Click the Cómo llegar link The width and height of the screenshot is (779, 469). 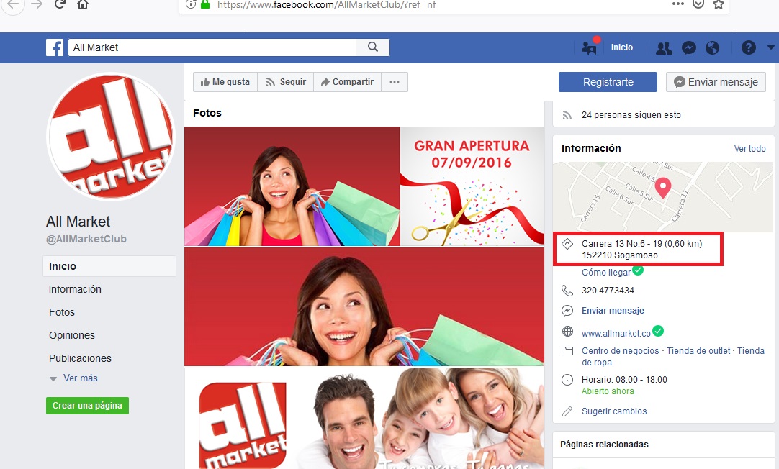coord(606,273)
